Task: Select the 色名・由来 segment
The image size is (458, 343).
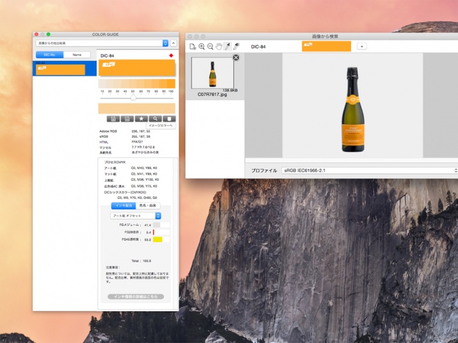Action: (x=148, y=205)
